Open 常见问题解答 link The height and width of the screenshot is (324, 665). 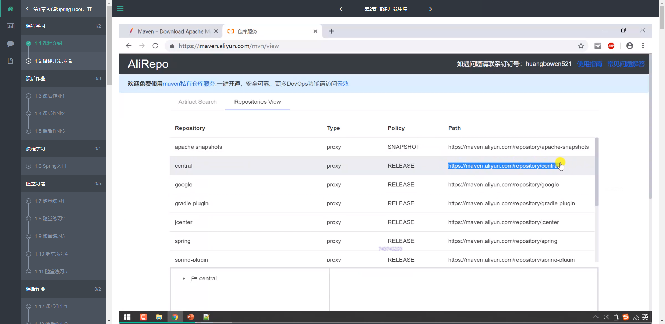(x=626, y=64)
